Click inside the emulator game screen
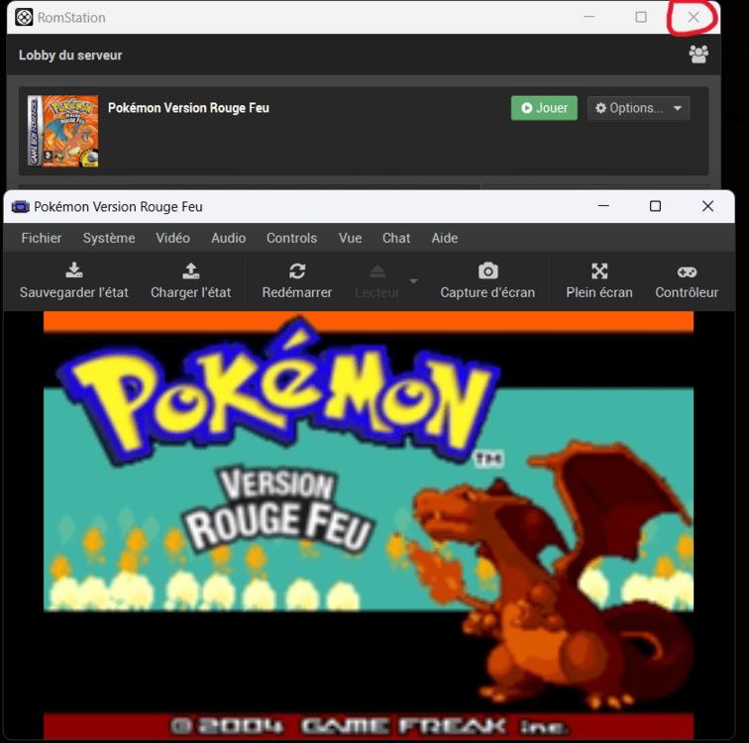Image resolution: width=749 pixels, height=743 pixels. [x=369, y=525]
